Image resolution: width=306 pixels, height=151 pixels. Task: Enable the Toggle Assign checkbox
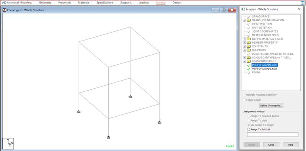click(x=244, y=100)
